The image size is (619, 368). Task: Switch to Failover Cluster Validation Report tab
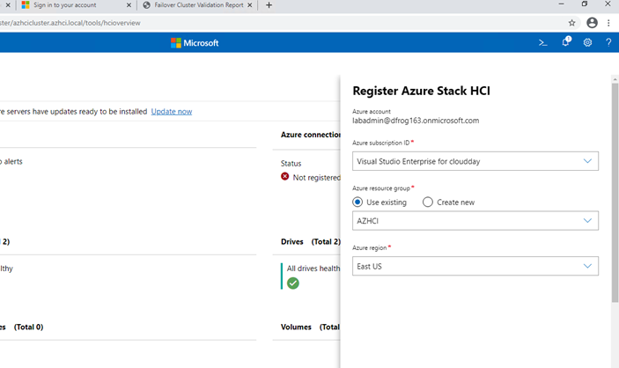tap(199, 5)
